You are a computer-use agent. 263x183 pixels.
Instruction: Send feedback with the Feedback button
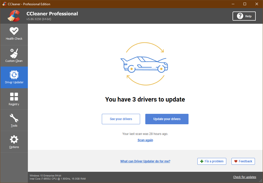[243, 161]
